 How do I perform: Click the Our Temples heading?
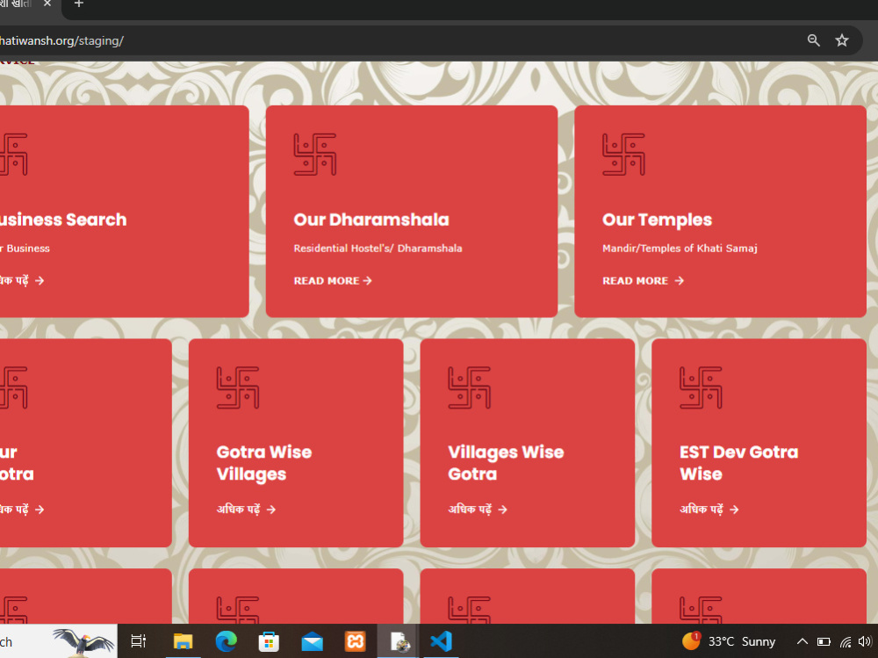tap(657, 220)
